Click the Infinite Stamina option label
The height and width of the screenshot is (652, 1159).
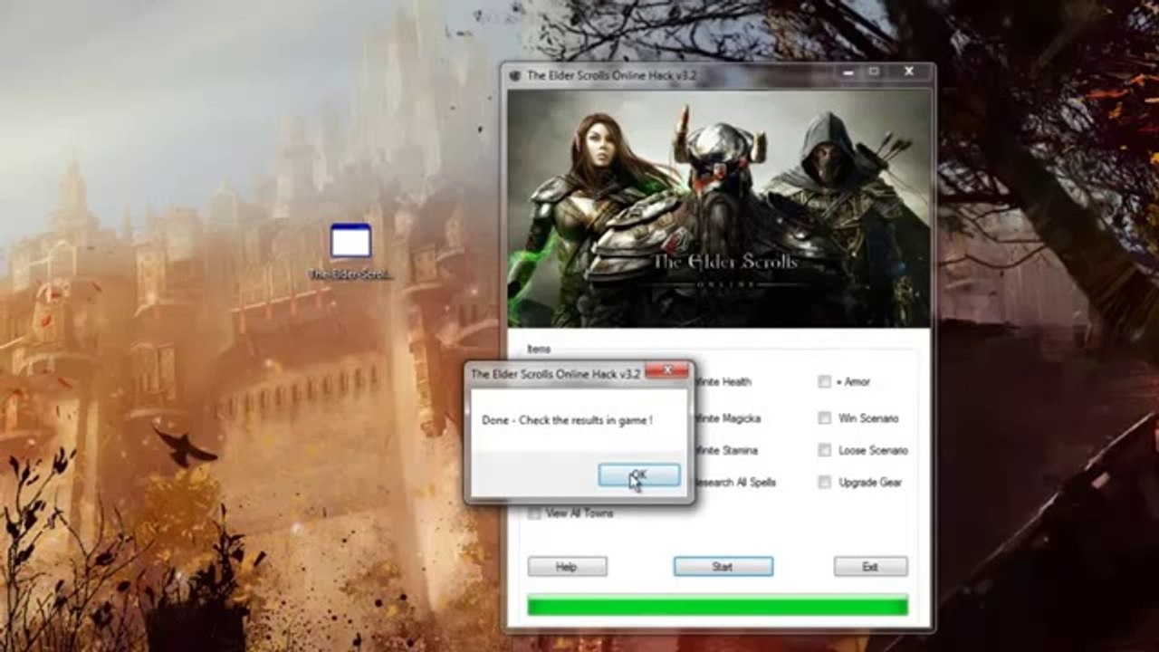[x=724, y=450]
